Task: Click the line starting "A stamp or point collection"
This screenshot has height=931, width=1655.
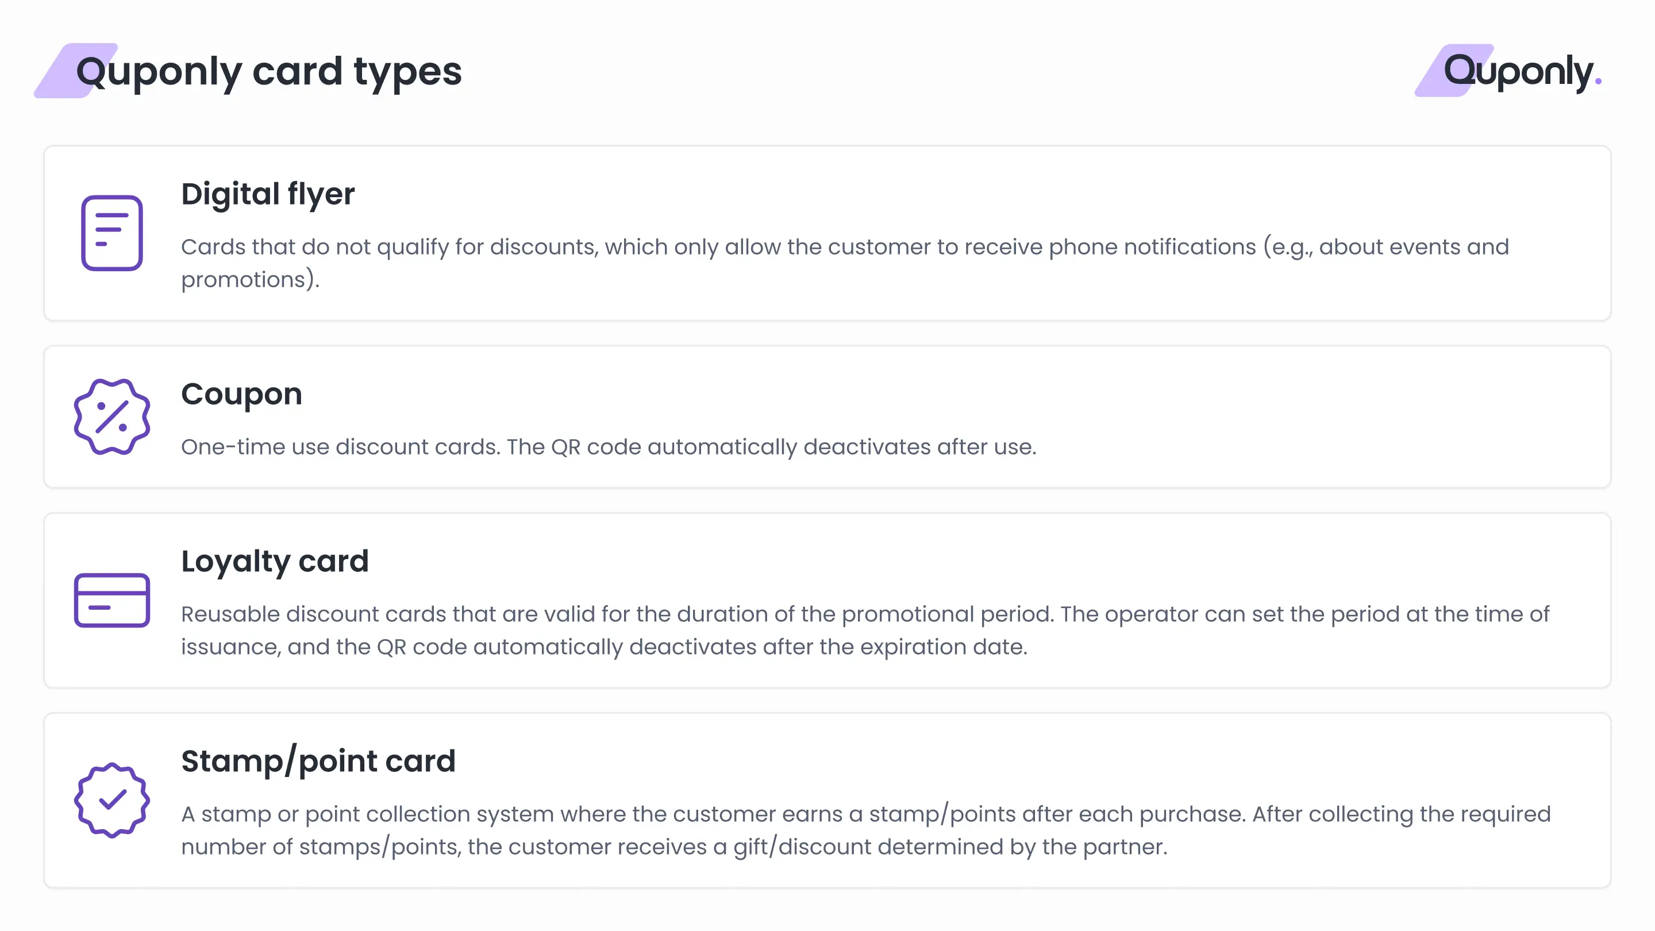Action: coord(865,813)
